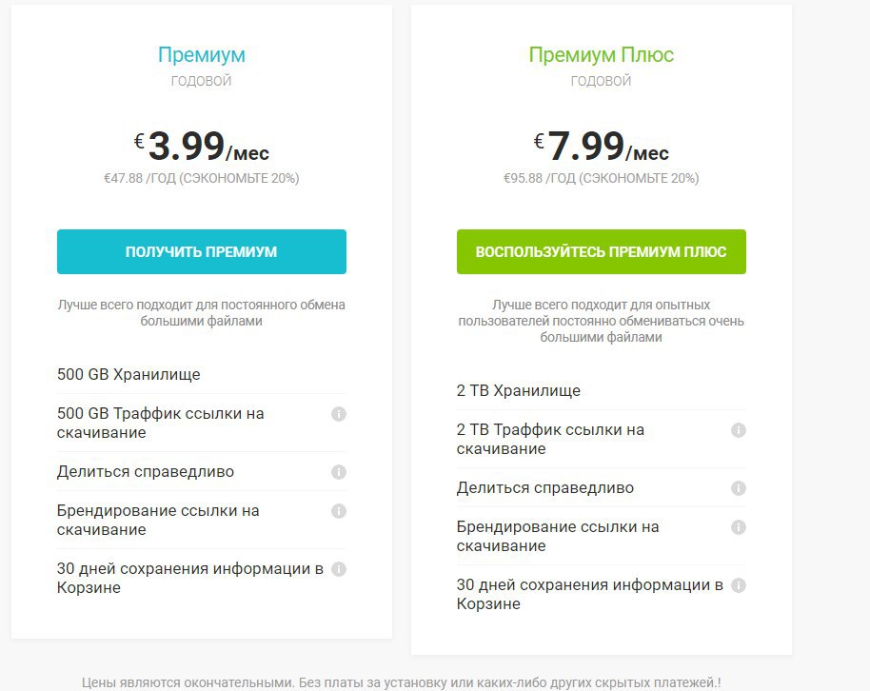The height and width of the screenshot is (691, 870).
Task: Show info for Премиум Плюс Брендирование ссылки
Action: pyautogui.click(x=738, y=526)
